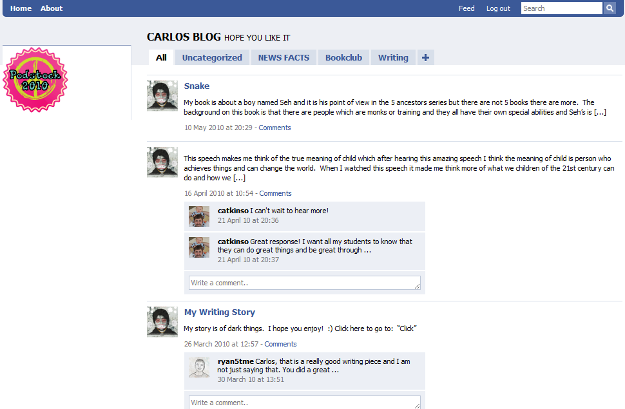Click Log out in the top bar
625x409 pixels.
click(x=498, y=8)
